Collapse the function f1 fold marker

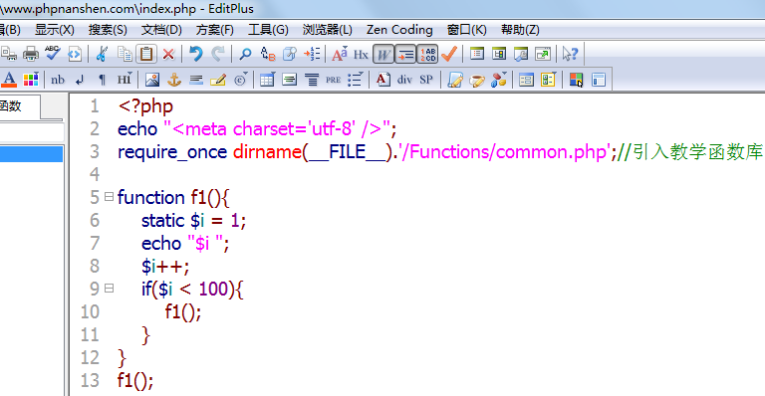click(109, 197)
